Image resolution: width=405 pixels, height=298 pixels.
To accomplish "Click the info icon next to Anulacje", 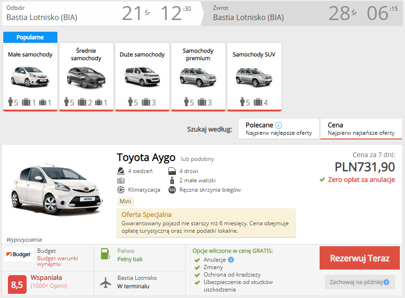I will [231, 260].
